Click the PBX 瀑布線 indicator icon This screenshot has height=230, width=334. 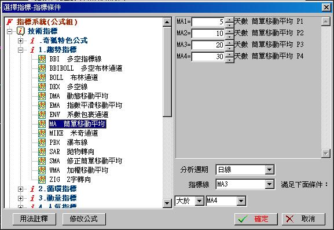tap(42, 142)
